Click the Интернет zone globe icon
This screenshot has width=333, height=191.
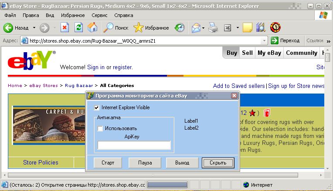click(x=246, y=185)
